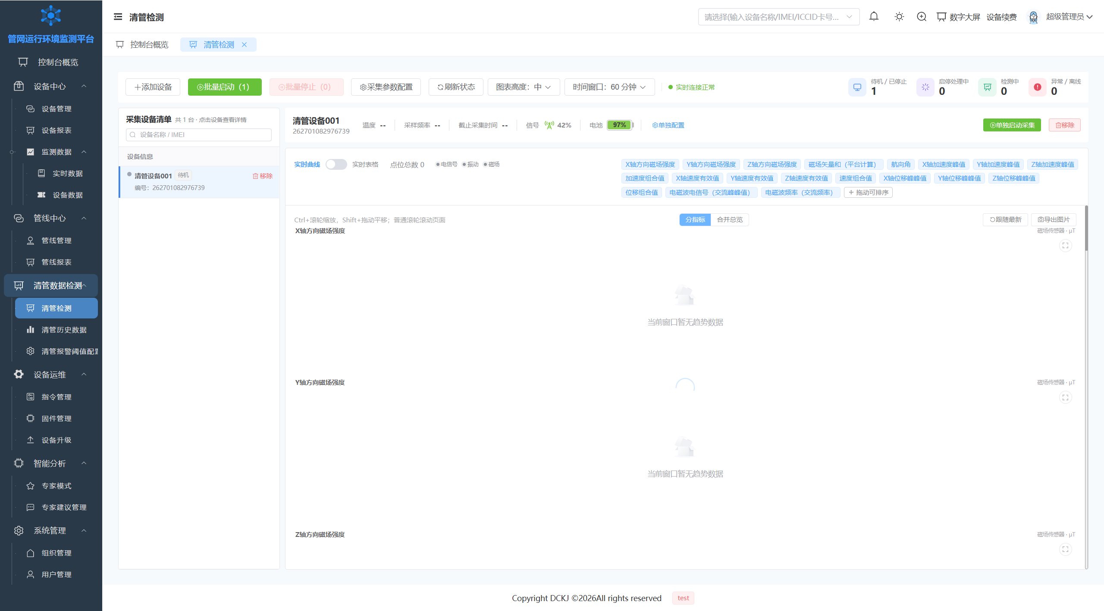The image size is (1104, 611).
Task: Switch to the 控制台概览 tab
Action: (142, 44)
